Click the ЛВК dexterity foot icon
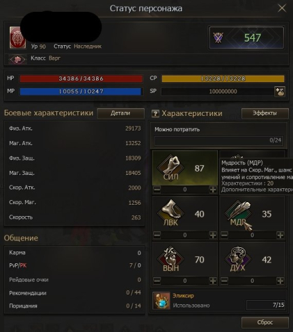The height and width of the screenshot is (332, 293). [x=171, y=213]
